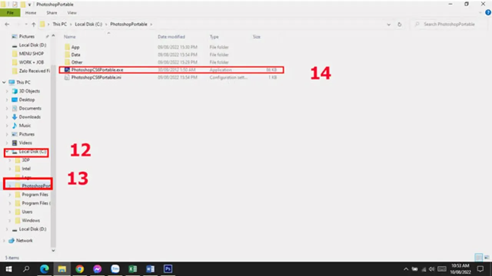
Task: Collapse the This PC tree node
Action: tap(4, 83)
